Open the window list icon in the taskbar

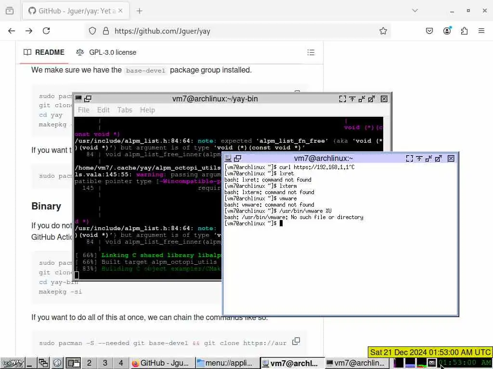pos(43,363)
